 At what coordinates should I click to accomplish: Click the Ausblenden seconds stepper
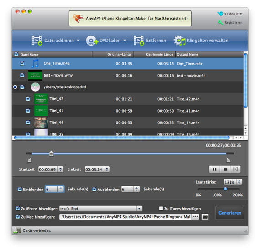137,189
